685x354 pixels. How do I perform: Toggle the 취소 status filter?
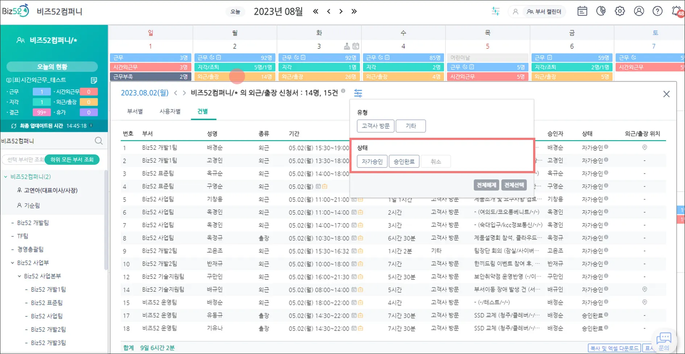[436, 161]
